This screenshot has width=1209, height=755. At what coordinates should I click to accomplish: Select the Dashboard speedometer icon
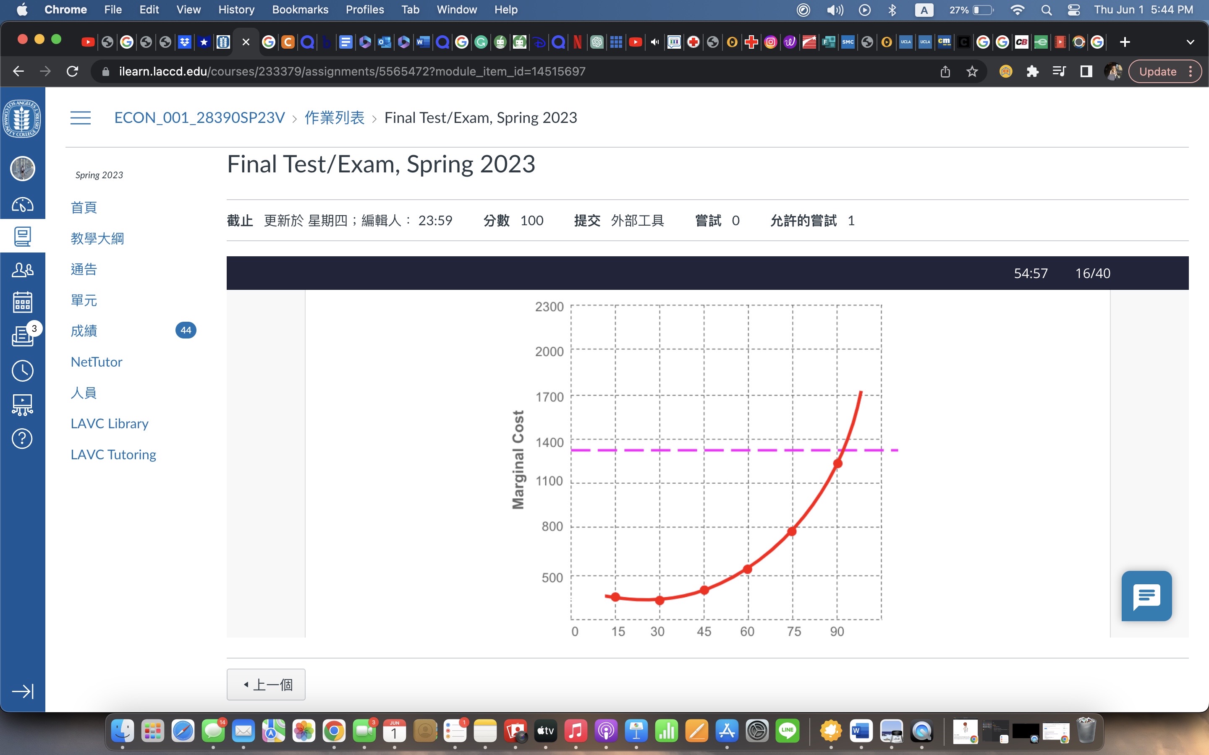[x=22, y=204]
